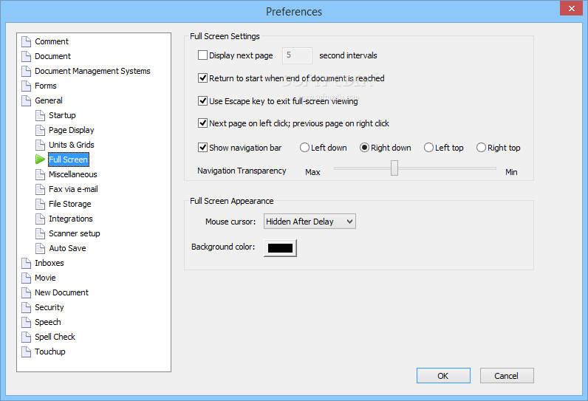Click the document icon beside Security

[x=27, y=307]
